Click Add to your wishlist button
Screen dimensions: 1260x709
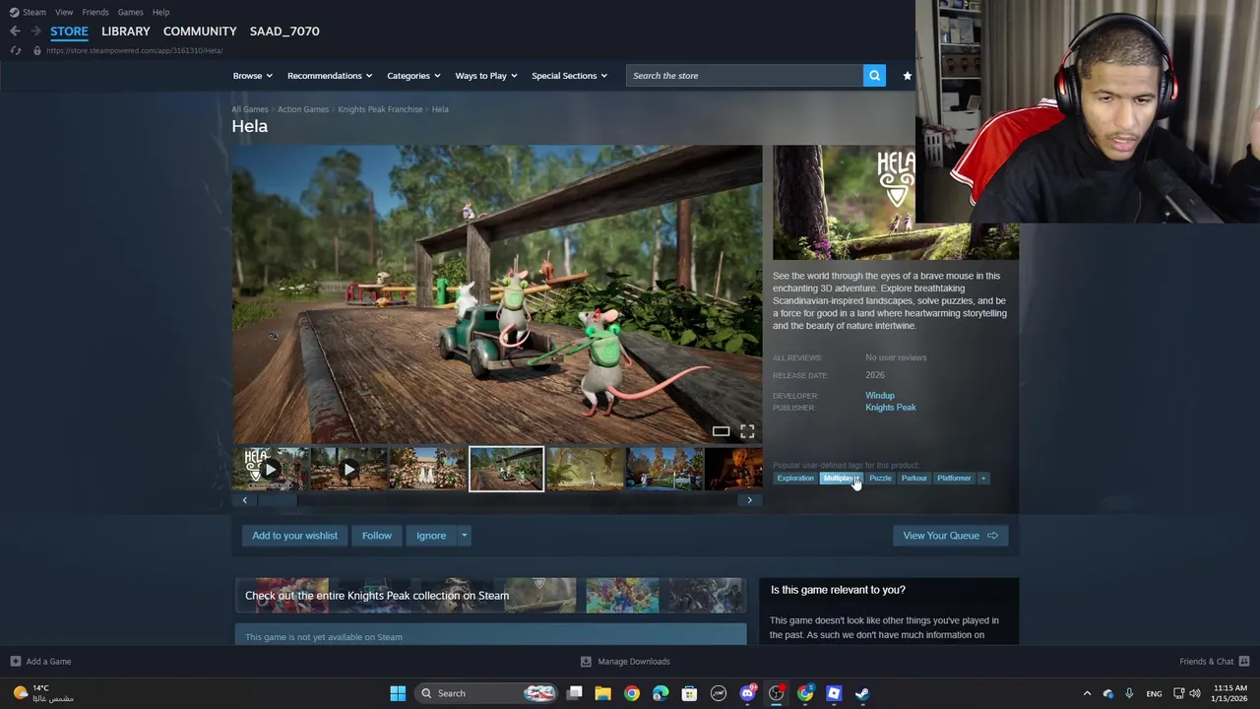point(294,536)
